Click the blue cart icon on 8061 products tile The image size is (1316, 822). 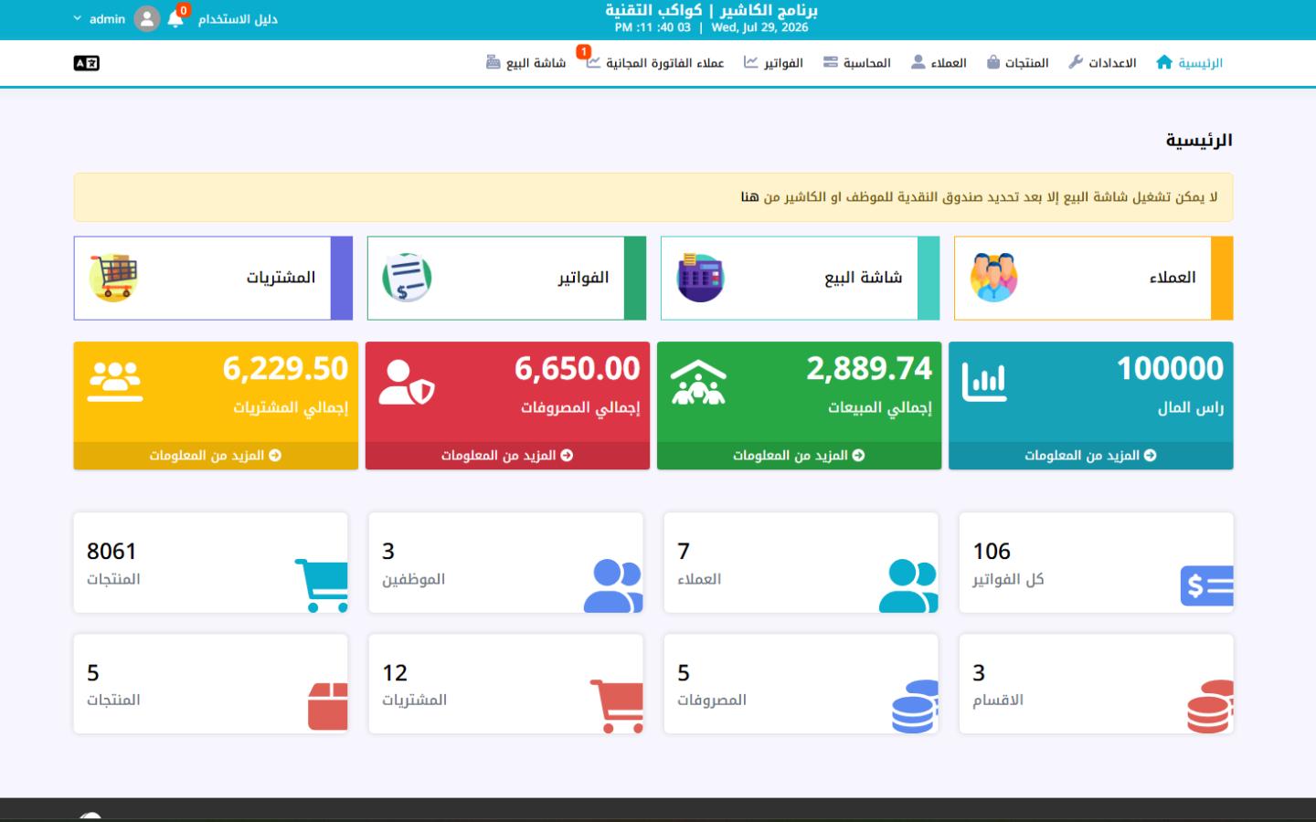click(x=322, y=585)
